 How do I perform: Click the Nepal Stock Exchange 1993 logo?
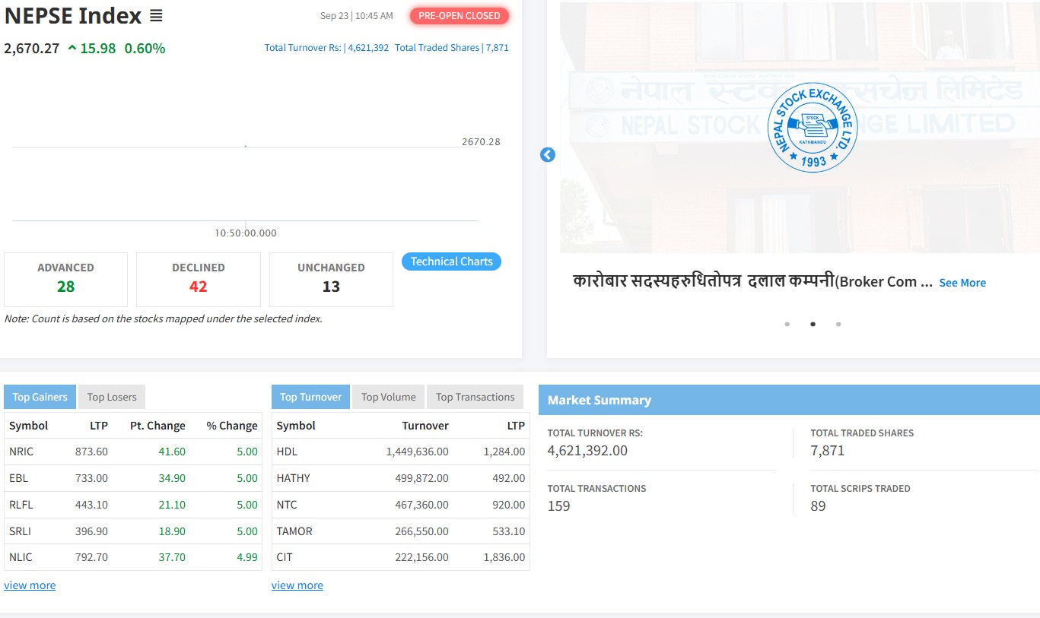(x=813, y=128)
